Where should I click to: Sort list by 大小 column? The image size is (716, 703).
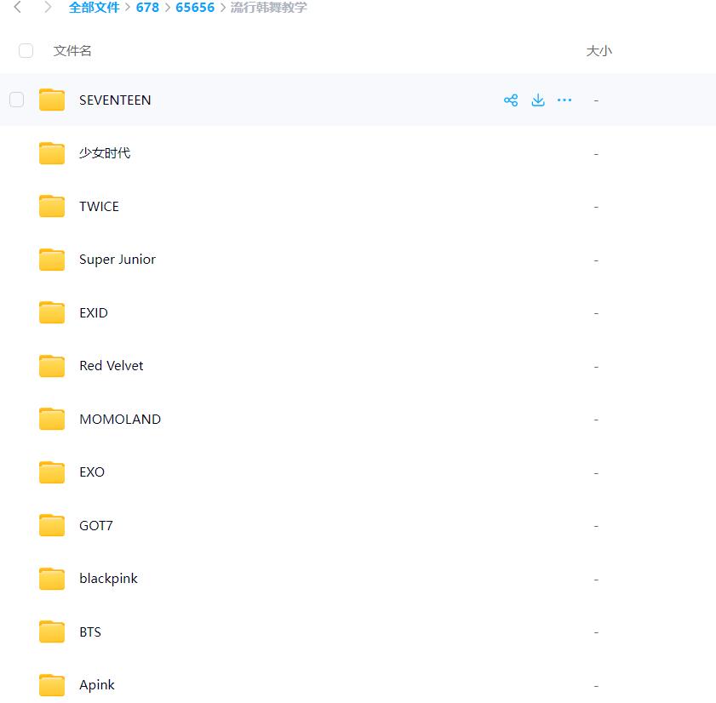tap(599, 51)
